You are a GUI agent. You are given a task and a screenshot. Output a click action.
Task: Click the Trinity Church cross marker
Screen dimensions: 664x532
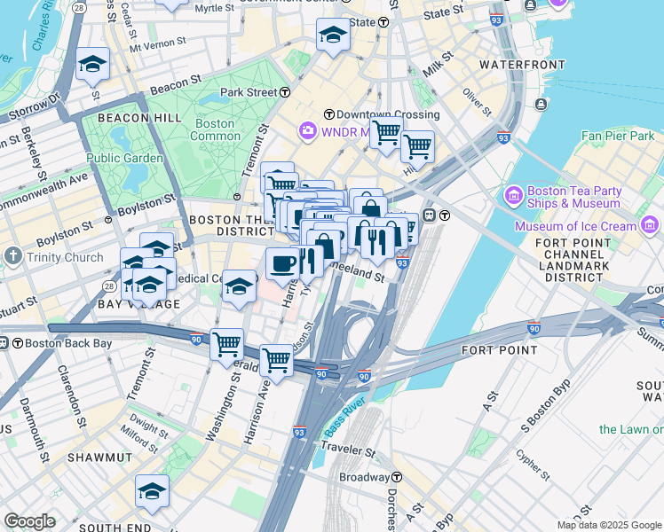point(13,256)
